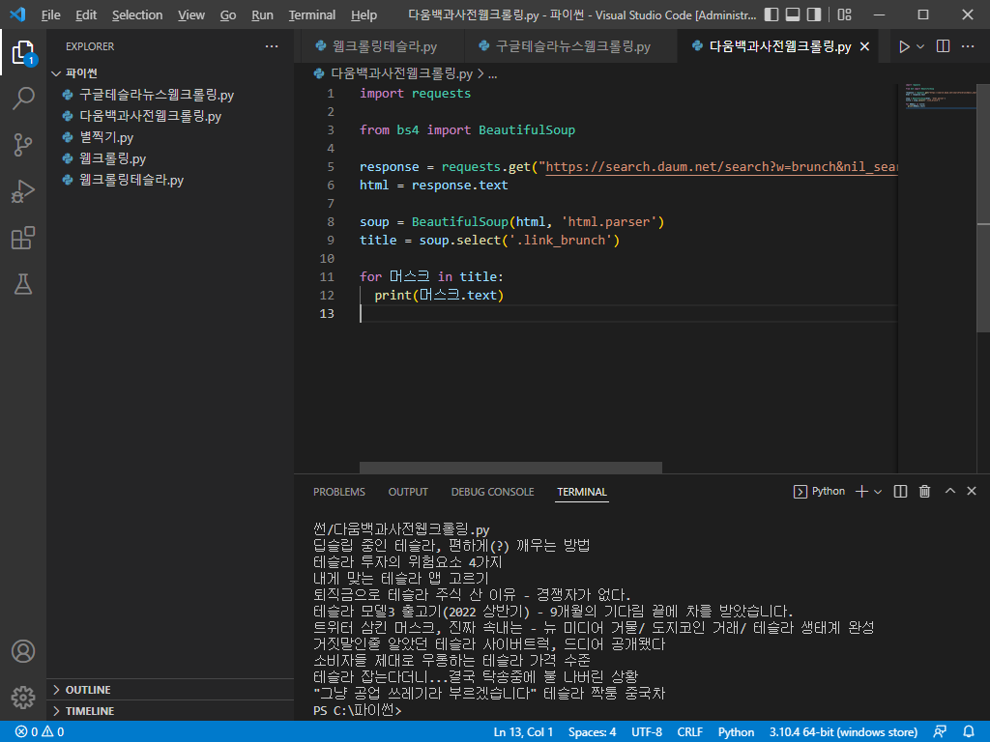Screen dimensions: 990x742
Task: Open the Search view icon
Action: pos(23,99)
